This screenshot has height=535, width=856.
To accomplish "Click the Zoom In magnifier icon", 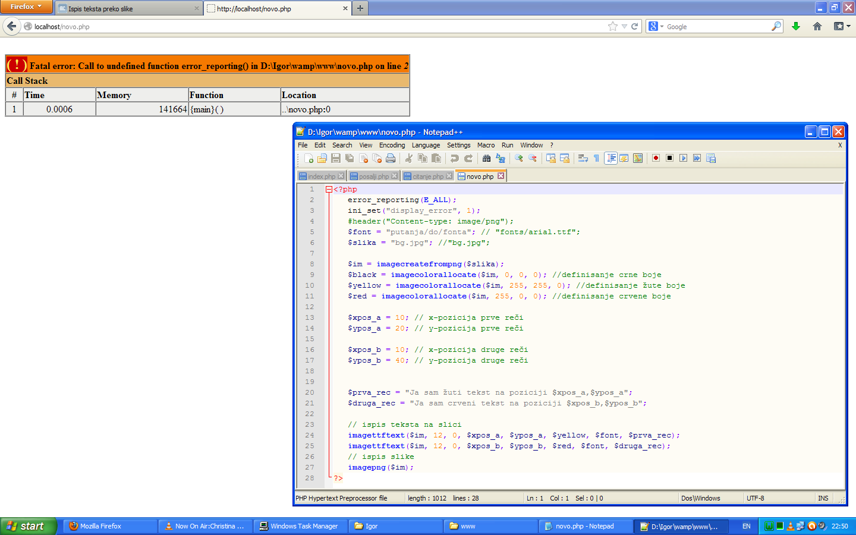I will [519, 158].
